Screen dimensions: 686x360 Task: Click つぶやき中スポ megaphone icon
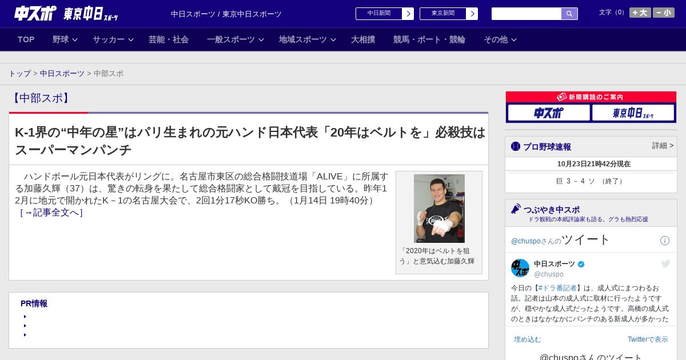coord(516,209)
